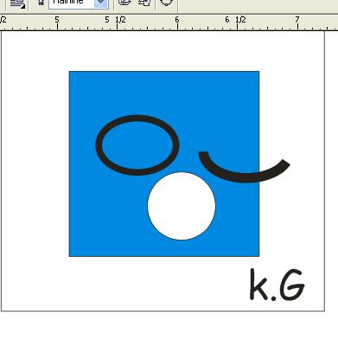Screen dimensions: 338x340
Task: Click inside the Hairline outline width field
Action: pos(72,3)
